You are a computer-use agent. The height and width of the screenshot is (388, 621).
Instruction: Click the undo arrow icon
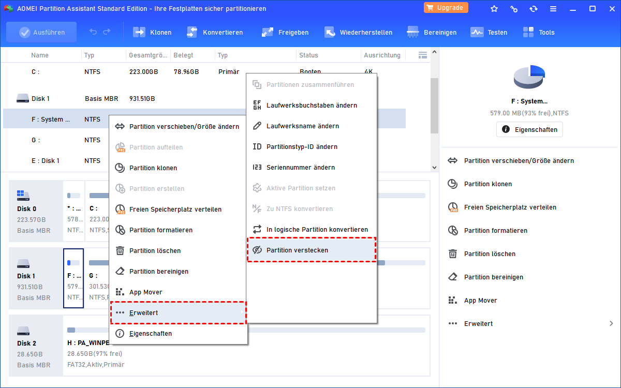[93, 32]
